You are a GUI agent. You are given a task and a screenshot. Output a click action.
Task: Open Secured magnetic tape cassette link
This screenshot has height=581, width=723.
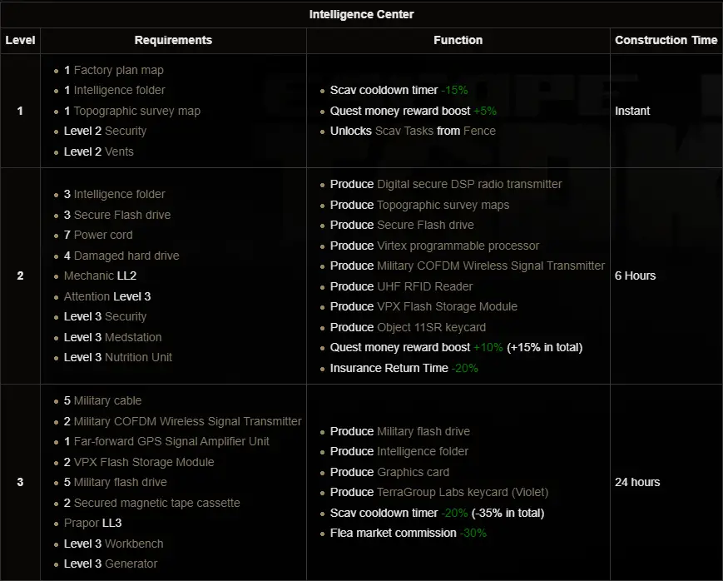(156, 503)
